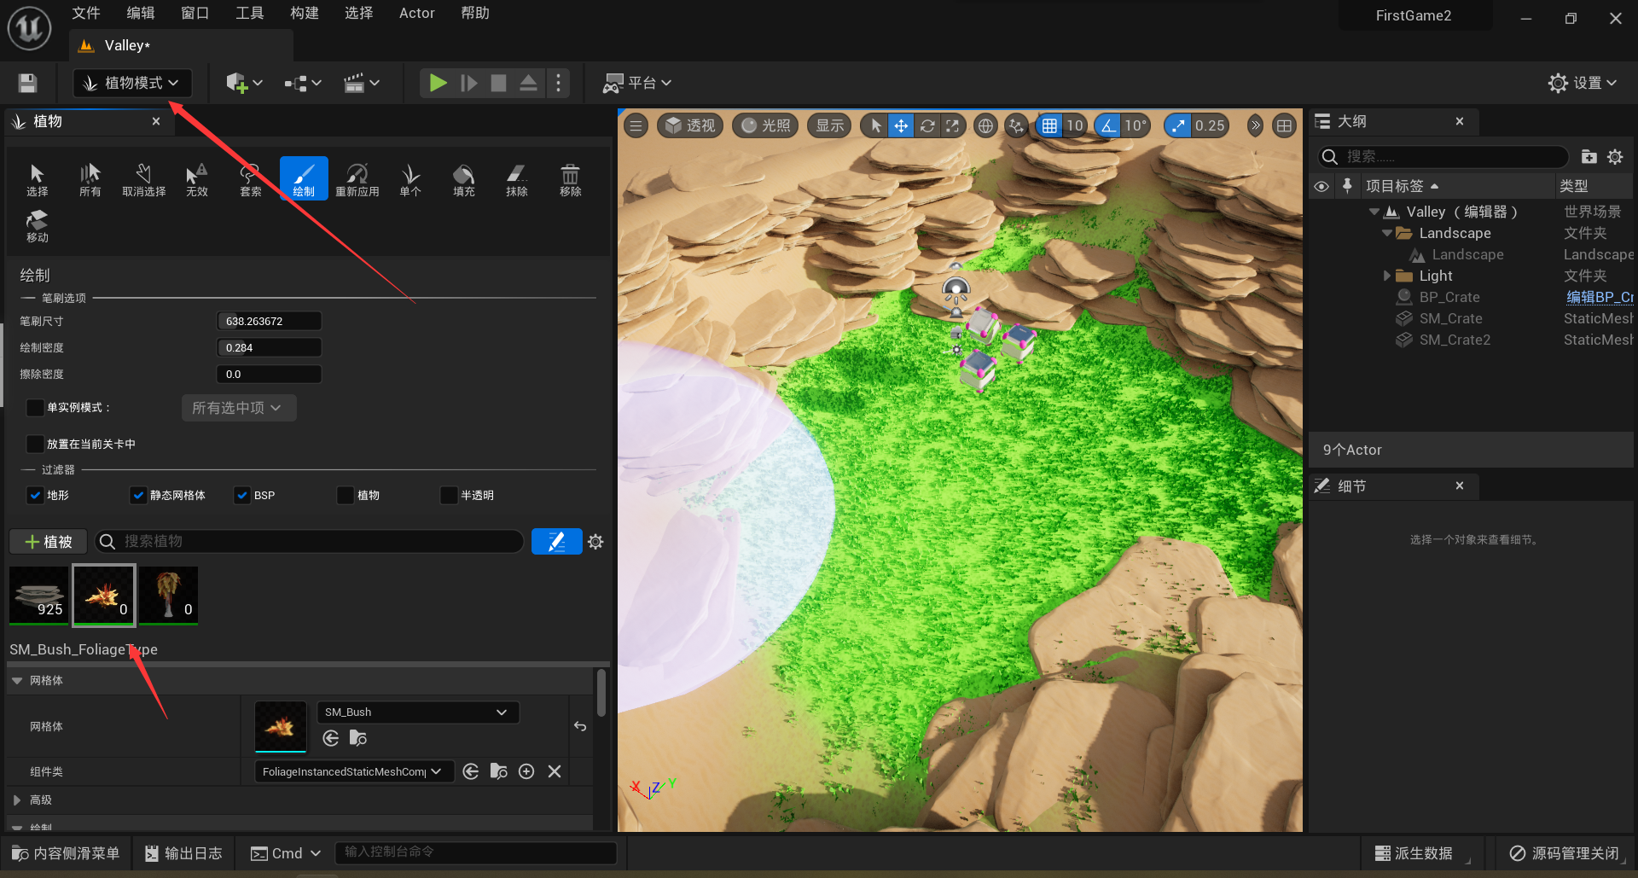Uncheck the 地形 filter checkbox

tap(35, 495)
